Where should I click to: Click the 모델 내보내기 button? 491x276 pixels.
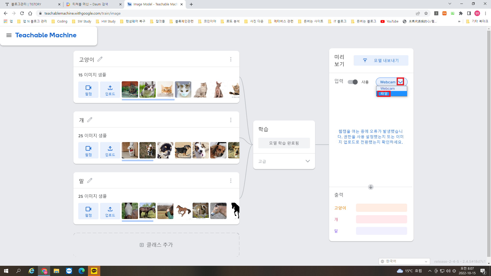coord(381,61)
